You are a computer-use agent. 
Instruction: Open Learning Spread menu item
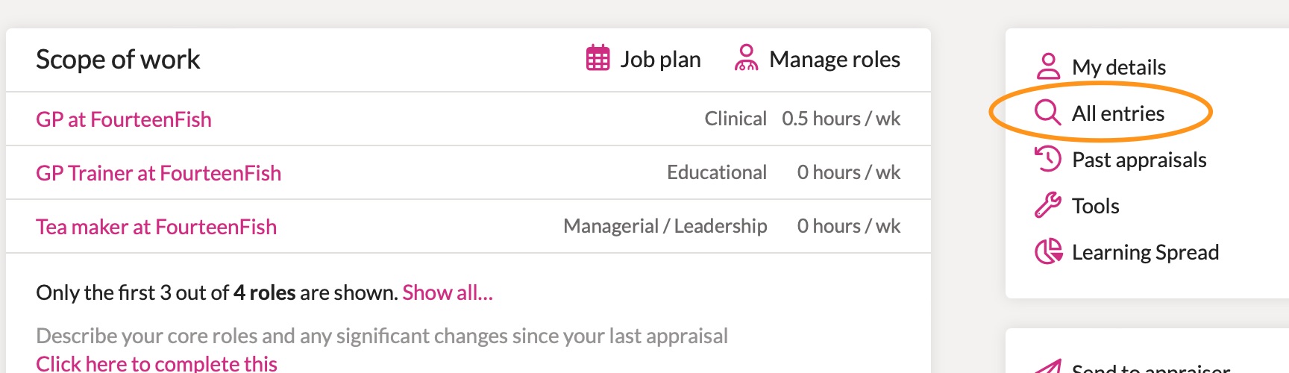pos(1145,252)
